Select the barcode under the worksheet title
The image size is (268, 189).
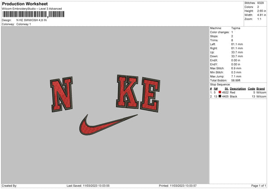(x=33, y=14)
